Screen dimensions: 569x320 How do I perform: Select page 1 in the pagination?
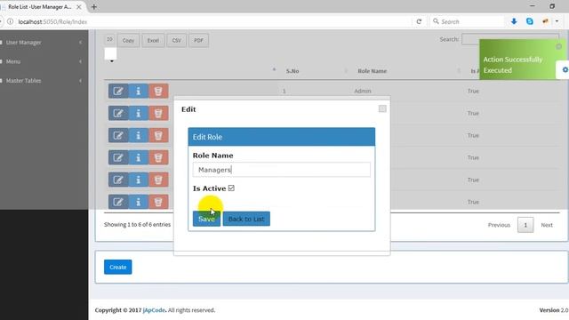[x=525, y=225]
